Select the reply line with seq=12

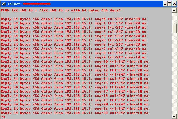pos(74,70)
